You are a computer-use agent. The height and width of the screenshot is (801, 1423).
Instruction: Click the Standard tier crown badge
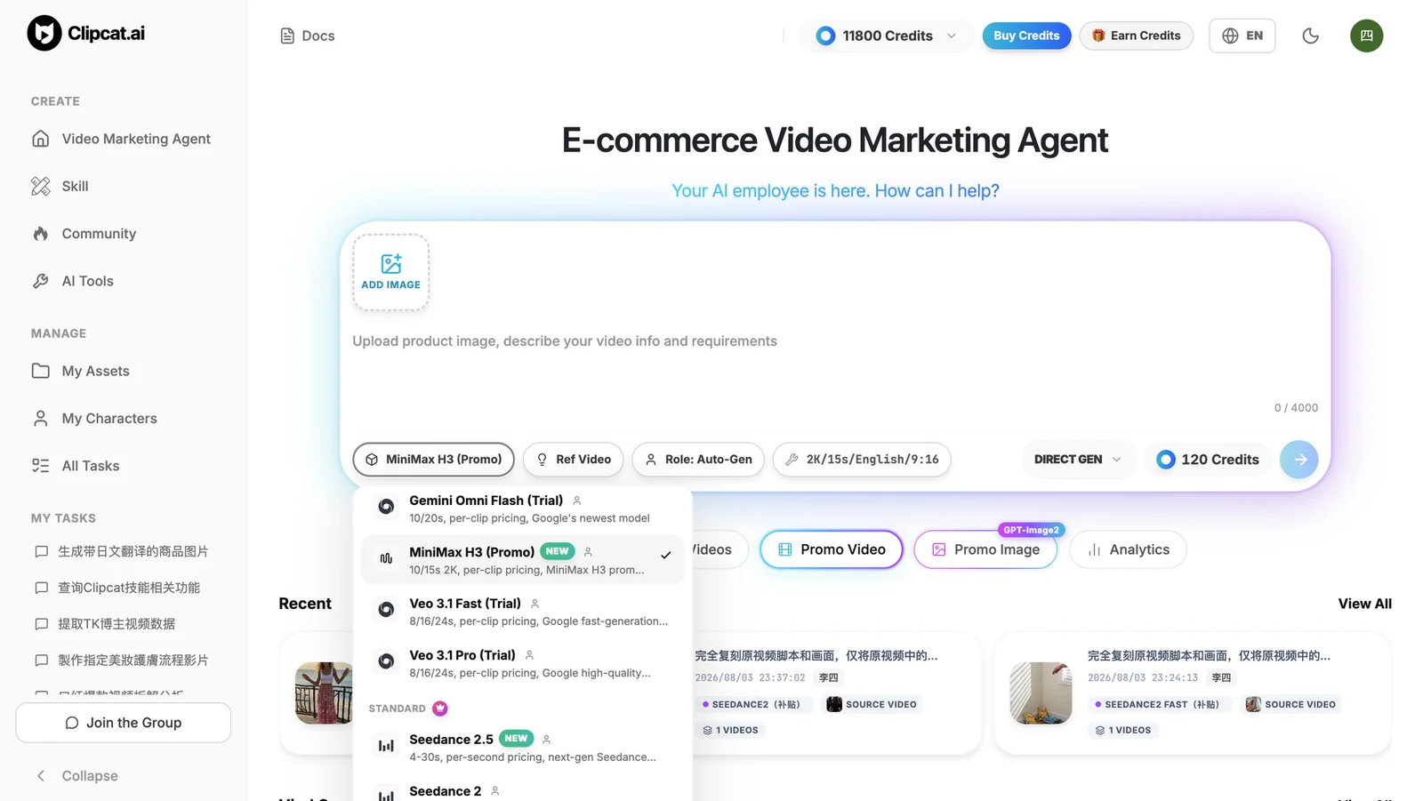[440, 709]
